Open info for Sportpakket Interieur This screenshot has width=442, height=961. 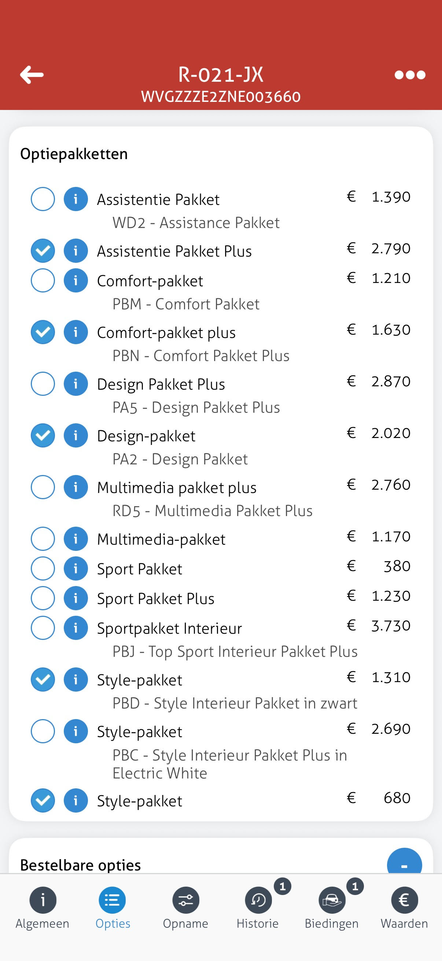tap(76, 628)
